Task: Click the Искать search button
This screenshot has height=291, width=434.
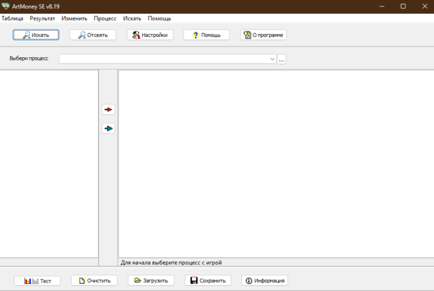Action: pos(36,35)
